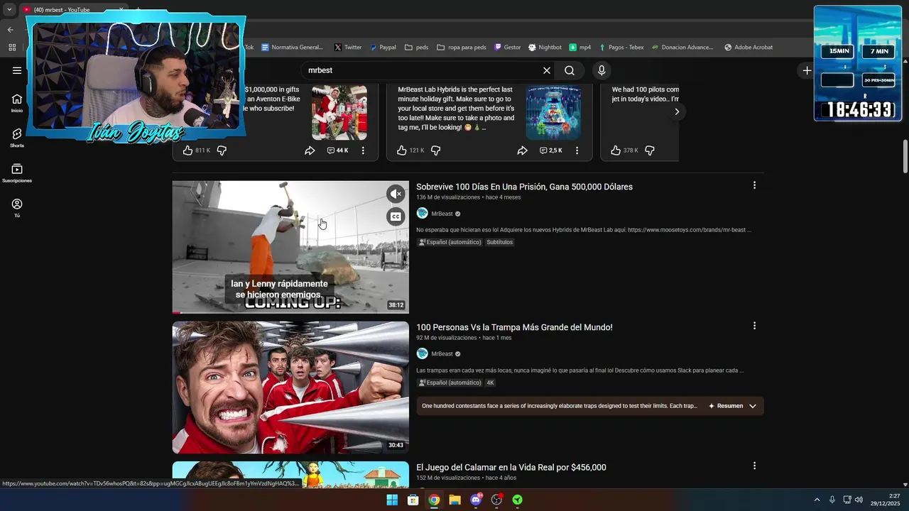Open the Twitter bookmark
909x511 pixels.
point(348,48)
